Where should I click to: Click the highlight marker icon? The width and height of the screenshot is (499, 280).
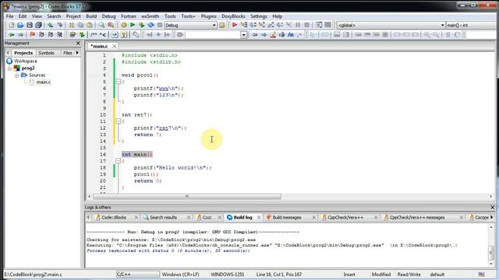click(x=273, y=34)
